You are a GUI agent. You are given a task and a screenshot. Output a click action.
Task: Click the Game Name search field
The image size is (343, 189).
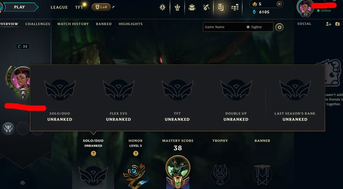click(238, 27)
